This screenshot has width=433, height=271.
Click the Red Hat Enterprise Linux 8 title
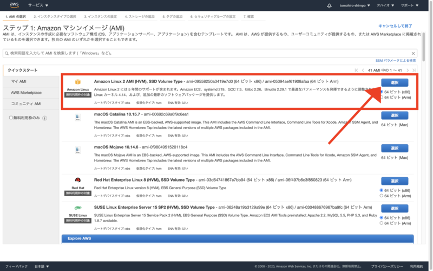pyautogui.click(x=144, y=180)
